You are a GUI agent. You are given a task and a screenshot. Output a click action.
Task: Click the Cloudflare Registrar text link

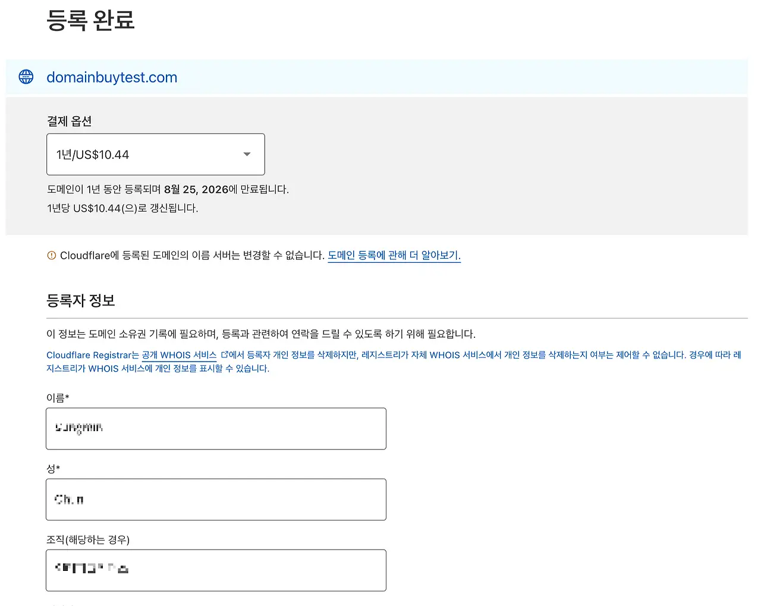point(89,355)
